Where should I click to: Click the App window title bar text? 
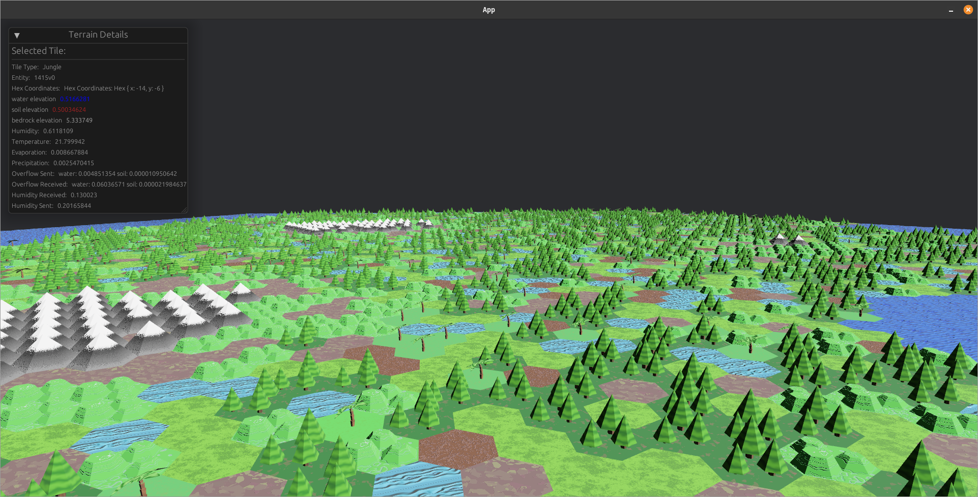click(489, 10)
